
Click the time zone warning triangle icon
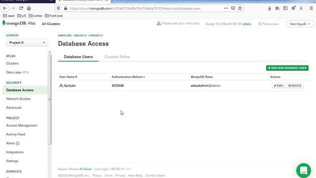tap(159, 23)
